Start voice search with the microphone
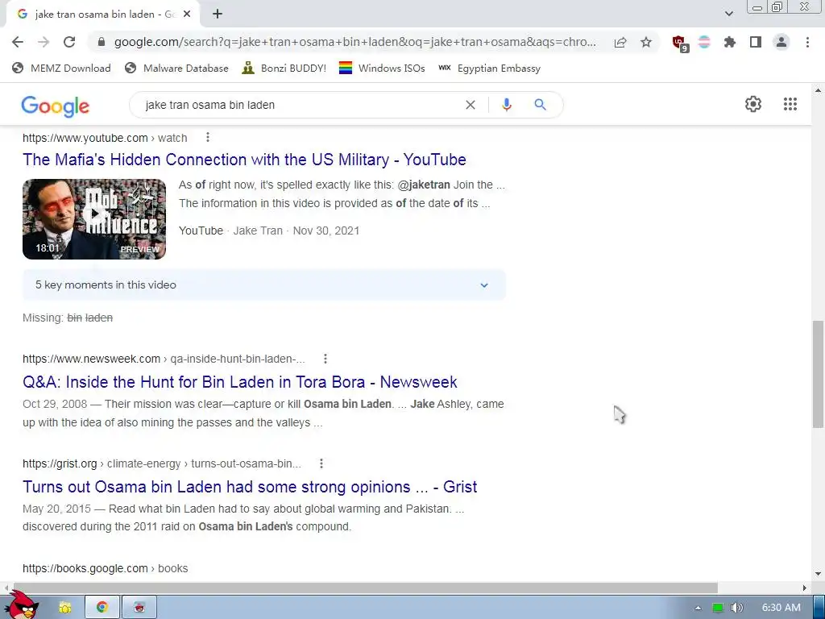The height and width of the screenshot is (619, 825). (506, 105)
